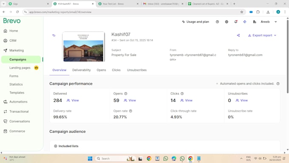Click the Brevo logo
289x163 pixels.
coord(12,21)
